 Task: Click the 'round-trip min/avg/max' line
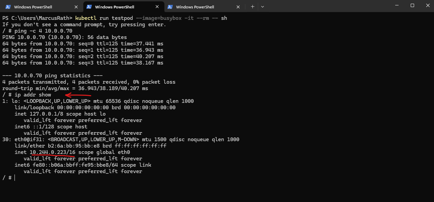coord(75,88)
